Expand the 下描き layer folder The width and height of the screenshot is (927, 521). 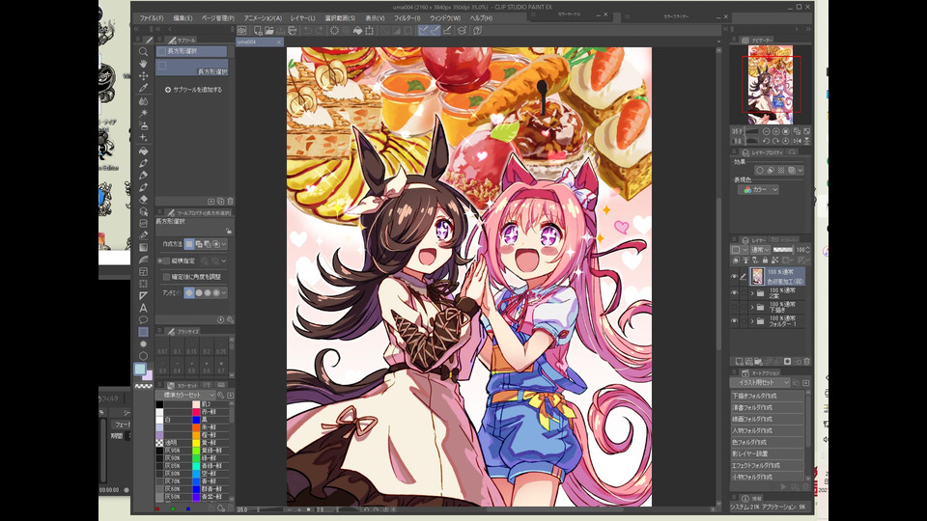click(x=752, y=307)
